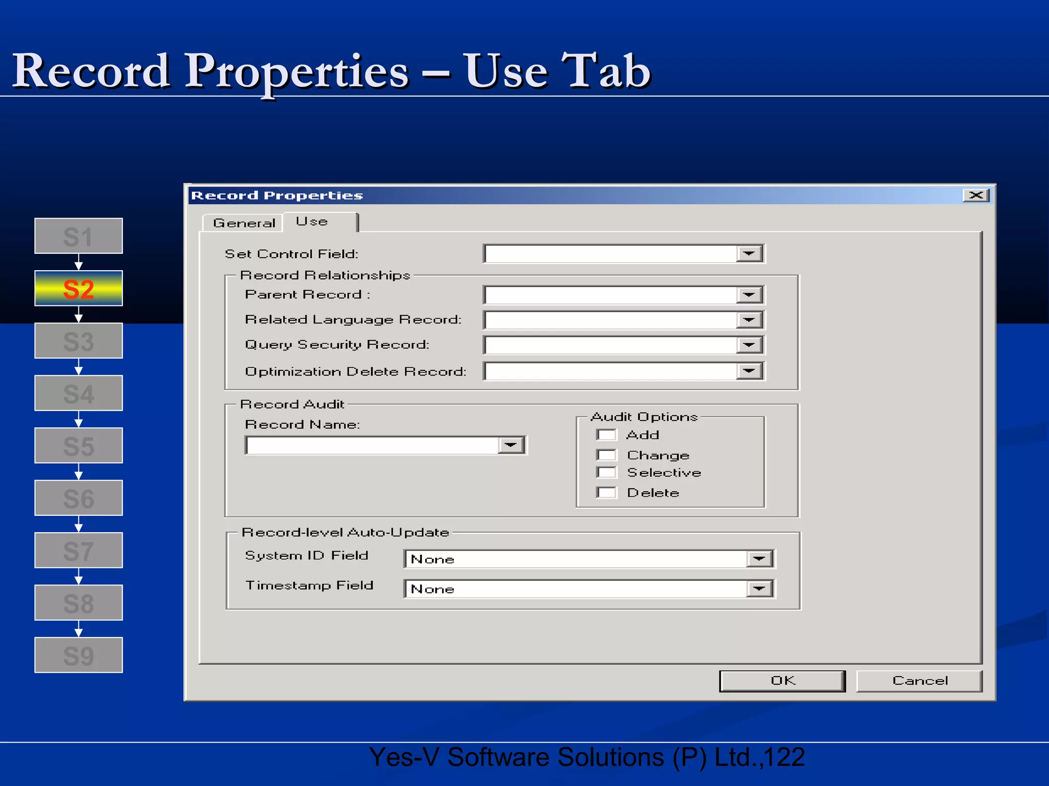The height and width of the screenshot is (786, 1049).
Task: Expand Query Security Record dropdown
Action: pos(749,345)
